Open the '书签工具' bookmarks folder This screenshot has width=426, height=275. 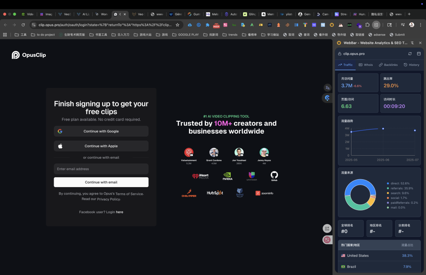point(98,35)
